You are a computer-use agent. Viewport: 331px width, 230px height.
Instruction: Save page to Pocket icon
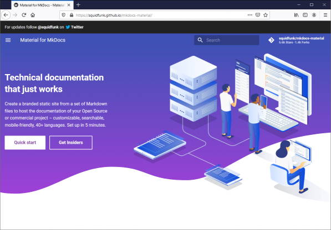pyautogui.click(x=258, y=15)
